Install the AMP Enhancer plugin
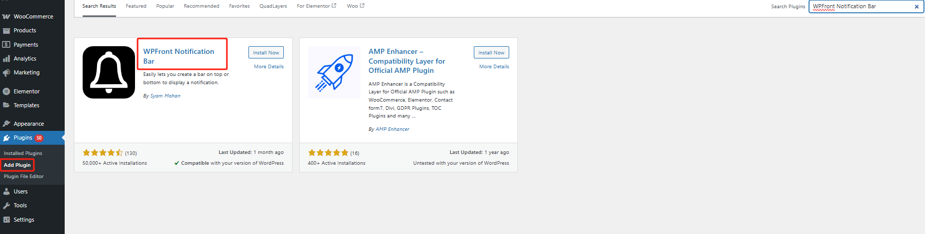The height and width of the screenshot is (234, 925). pos(491,52)
